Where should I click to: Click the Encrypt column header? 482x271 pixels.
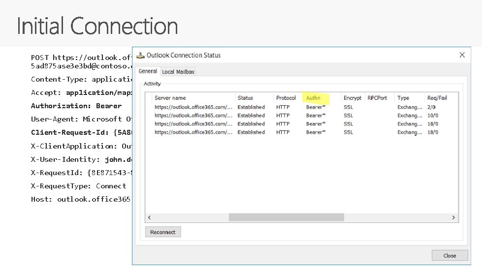click(353, 98)
